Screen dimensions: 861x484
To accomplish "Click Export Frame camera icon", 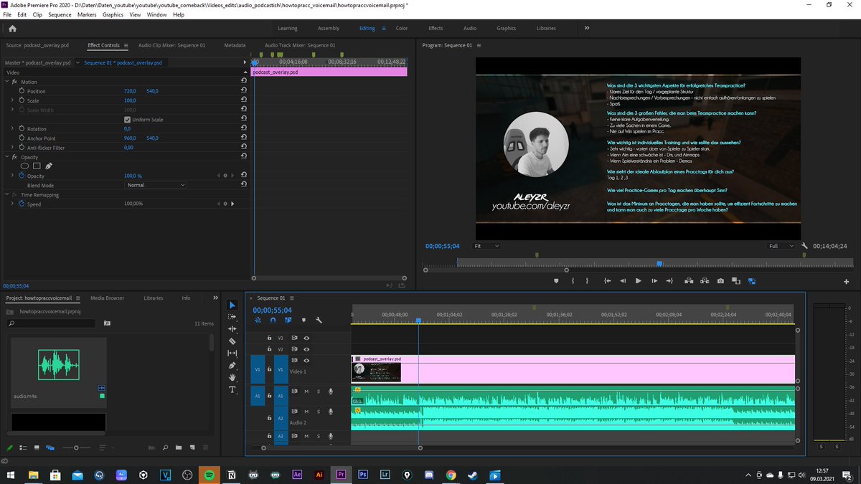I will coord(720,281).
